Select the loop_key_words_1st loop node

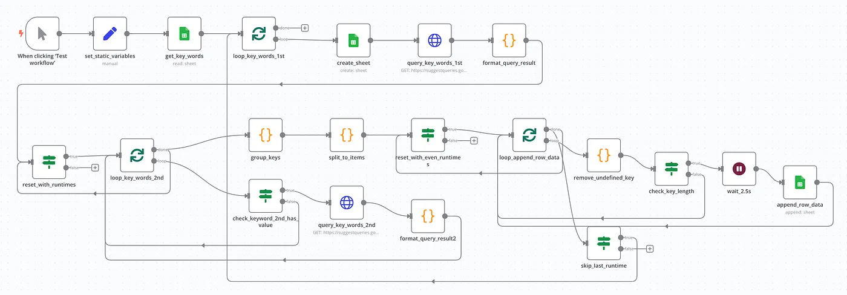[259, 33]
